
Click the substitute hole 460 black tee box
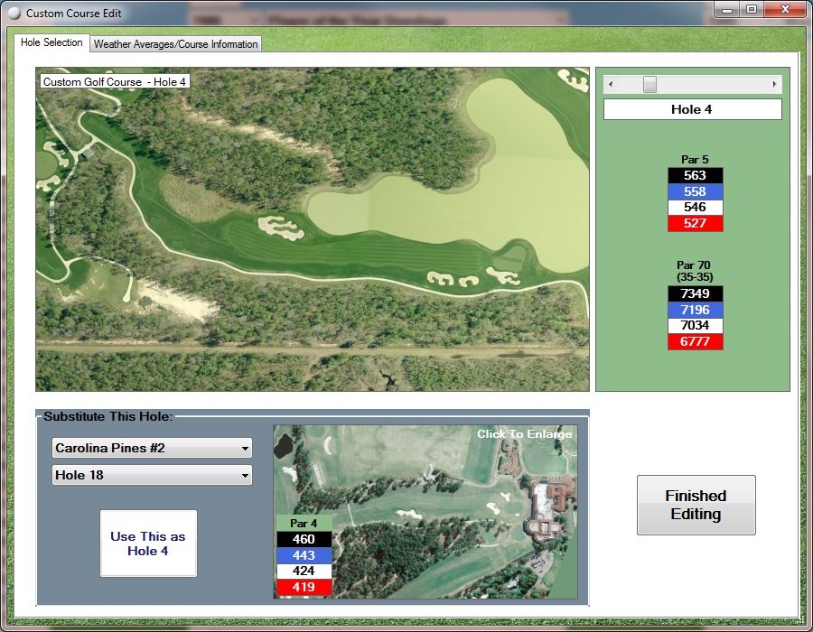point(304,539)
